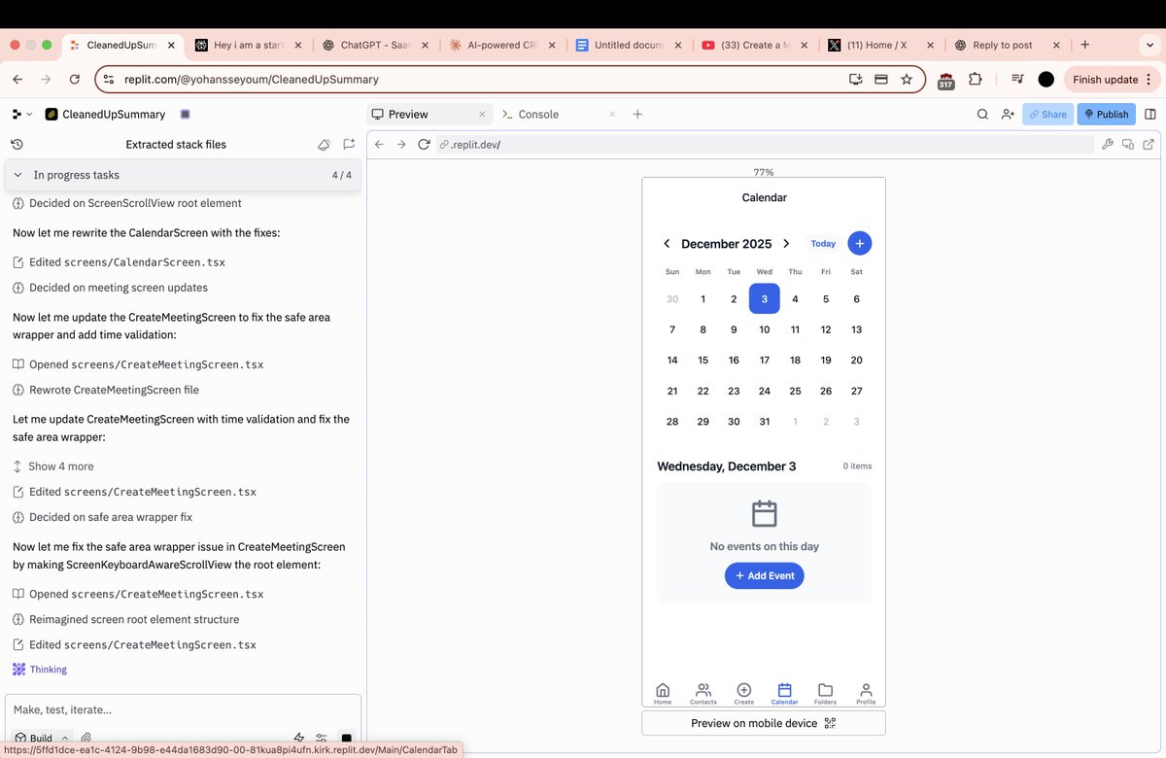
Task: Go to previous month with left chevron
Action: coord(667,244)
